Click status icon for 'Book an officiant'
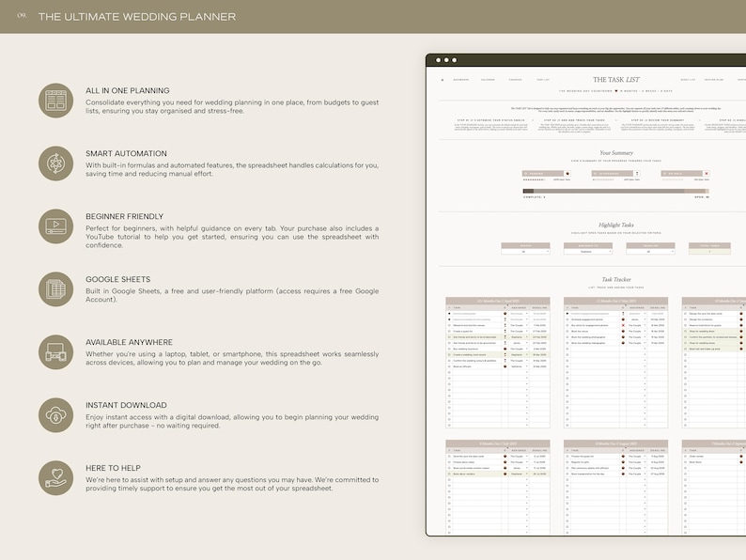The width and height of the screenshot is (746, 560). (505, 366)
